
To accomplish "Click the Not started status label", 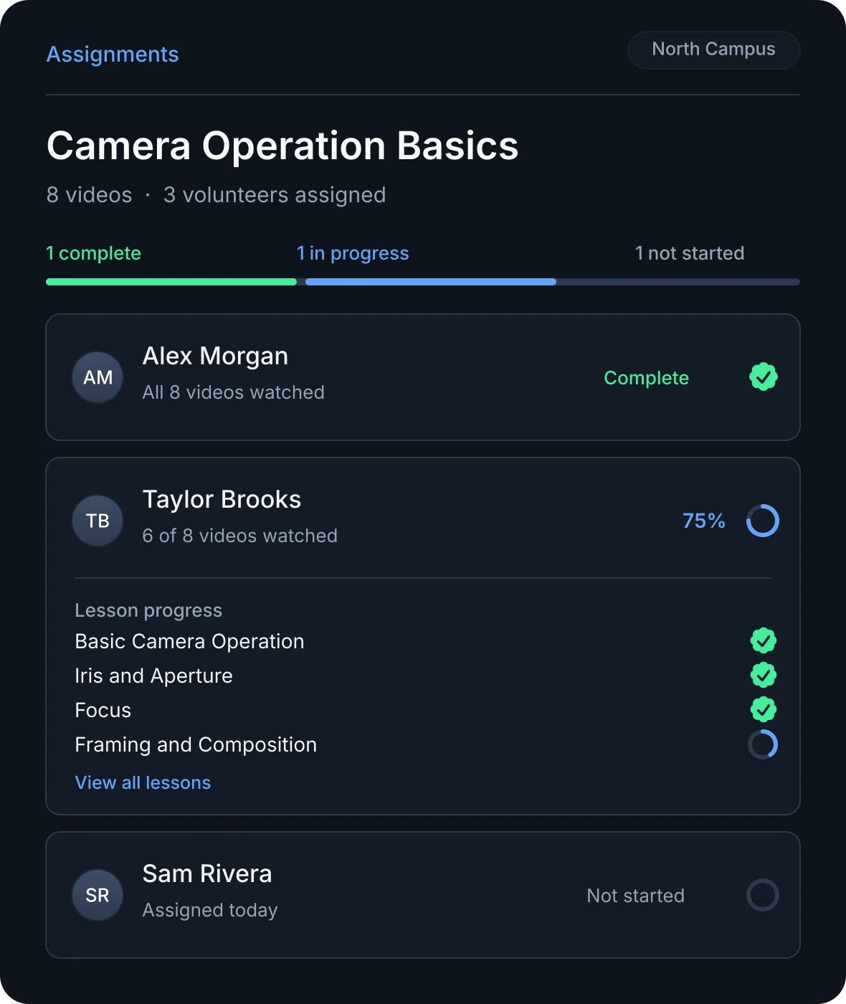I will click(635, 896).
